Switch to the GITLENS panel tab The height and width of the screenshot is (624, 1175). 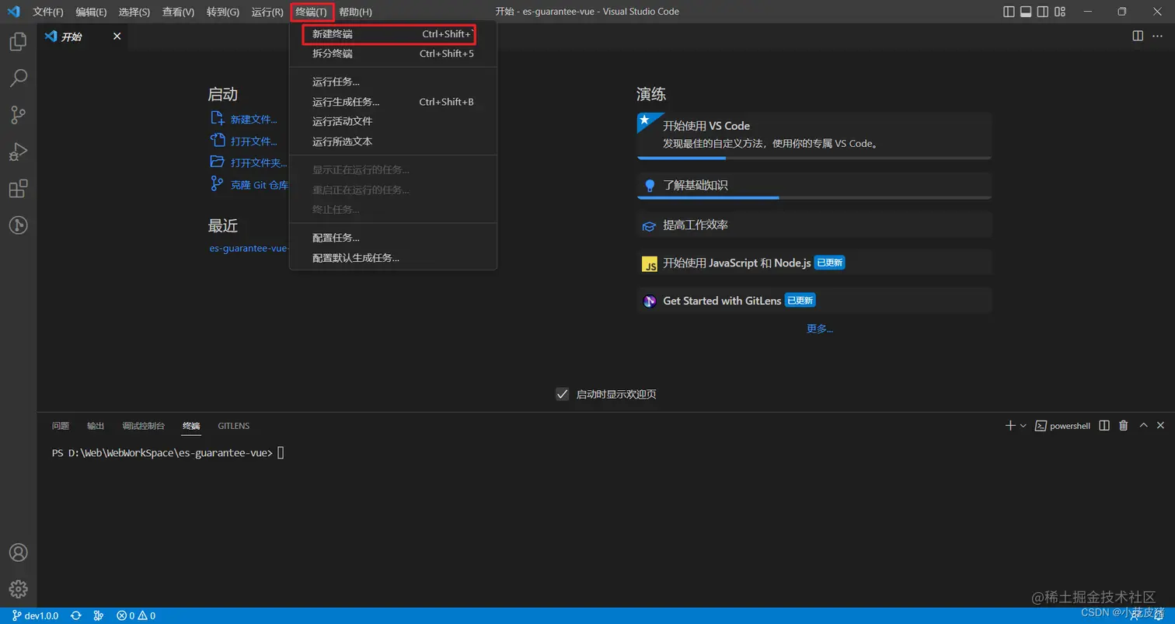pos(234,426)
